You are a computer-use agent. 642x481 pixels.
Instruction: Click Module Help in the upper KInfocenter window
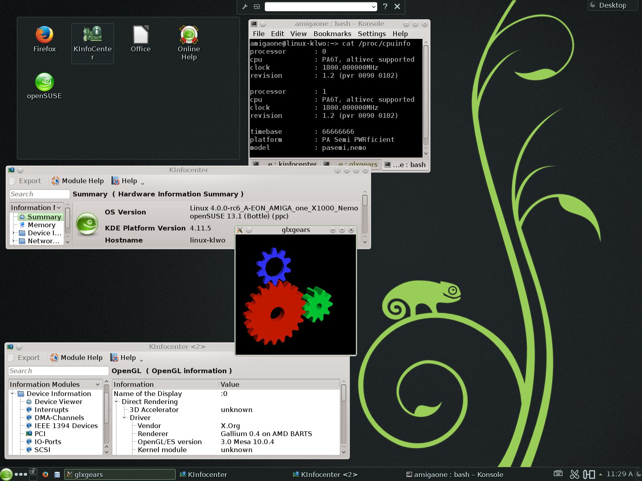coord(78,181)
